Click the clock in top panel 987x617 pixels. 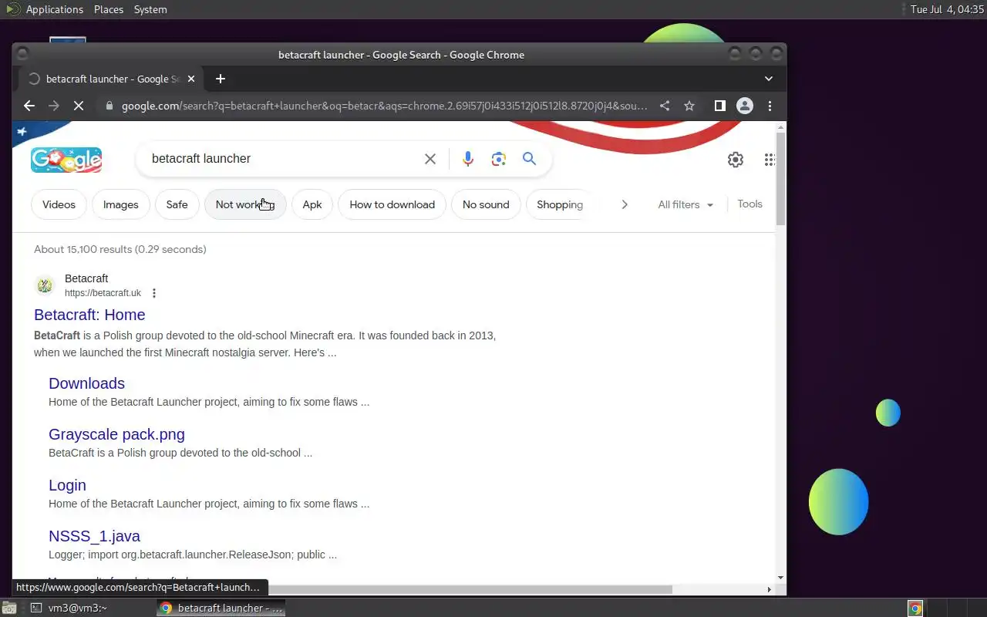pyautogui.click(x=947, y=9)
